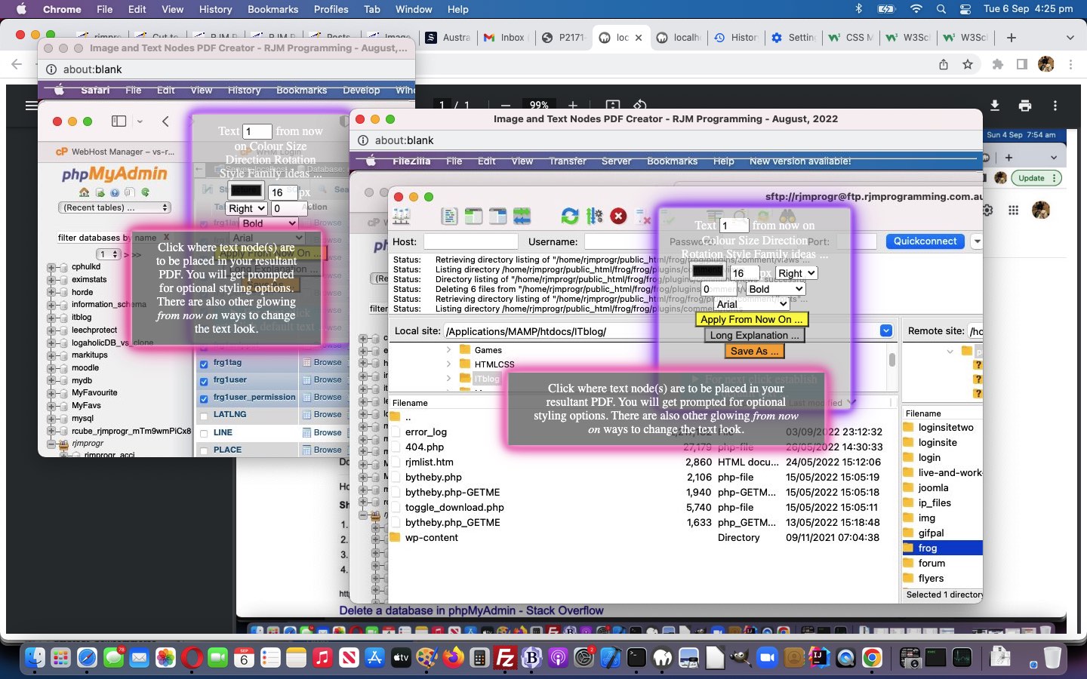
Task: Open phpMyAdmin Recent tables dropdown
Action: 115,207
